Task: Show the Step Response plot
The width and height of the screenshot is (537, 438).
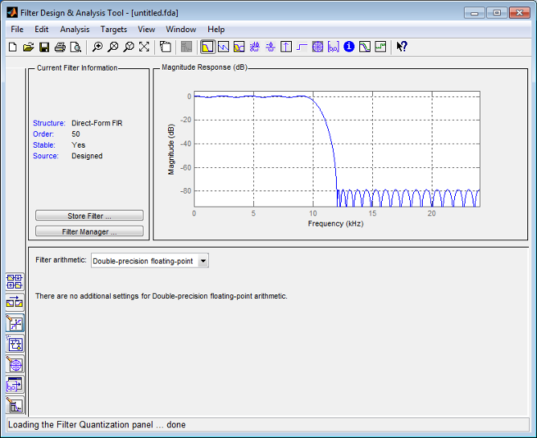Action: coord(301,47)
